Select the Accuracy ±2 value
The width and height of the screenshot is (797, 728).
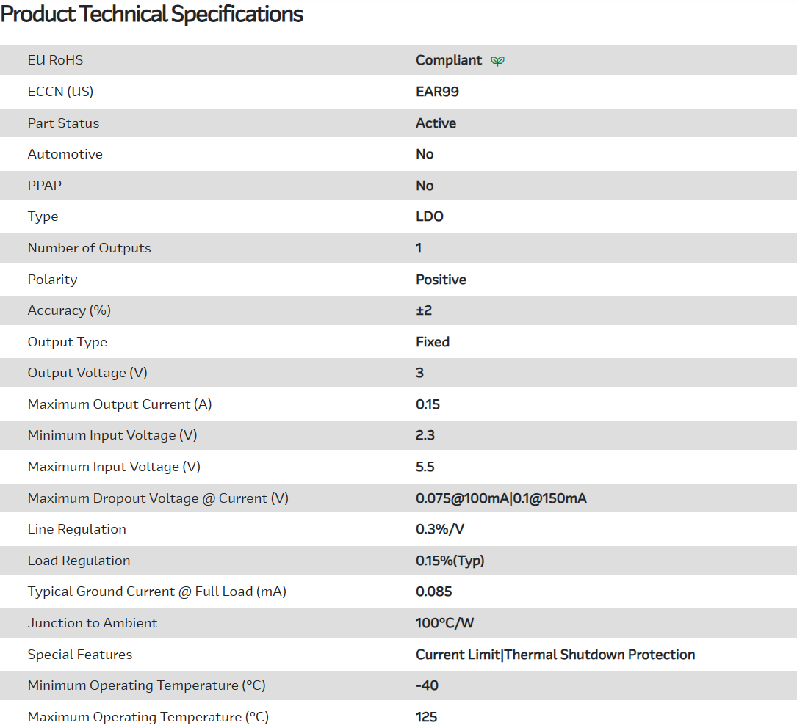point(424,310)
